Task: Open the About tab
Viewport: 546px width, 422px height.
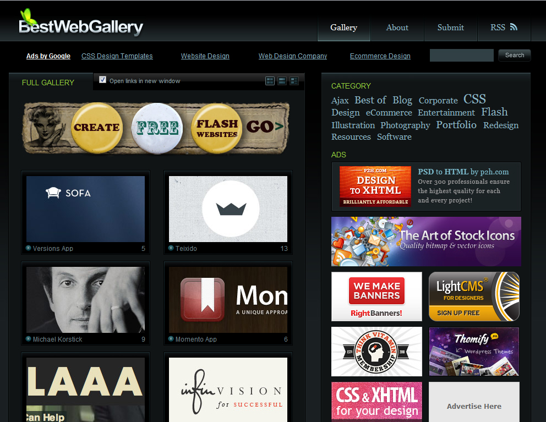Action: [397, 28]
